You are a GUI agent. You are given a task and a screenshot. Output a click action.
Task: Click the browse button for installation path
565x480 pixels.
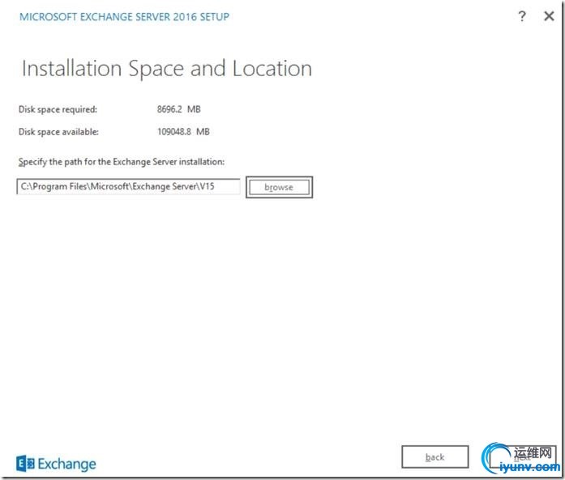(x=279, y=187)
